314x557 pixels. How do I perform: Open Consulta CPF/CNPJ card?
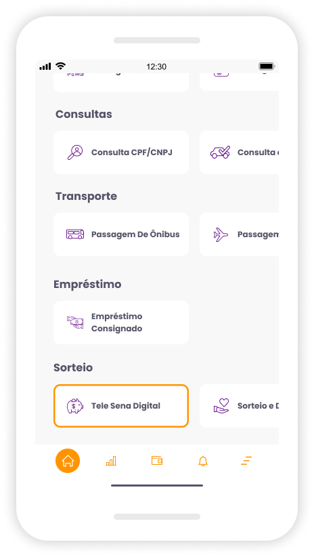(x=121, y=152)
